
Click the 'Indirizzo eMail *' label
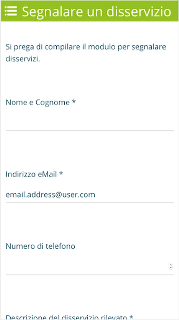[x=34, y=174]
